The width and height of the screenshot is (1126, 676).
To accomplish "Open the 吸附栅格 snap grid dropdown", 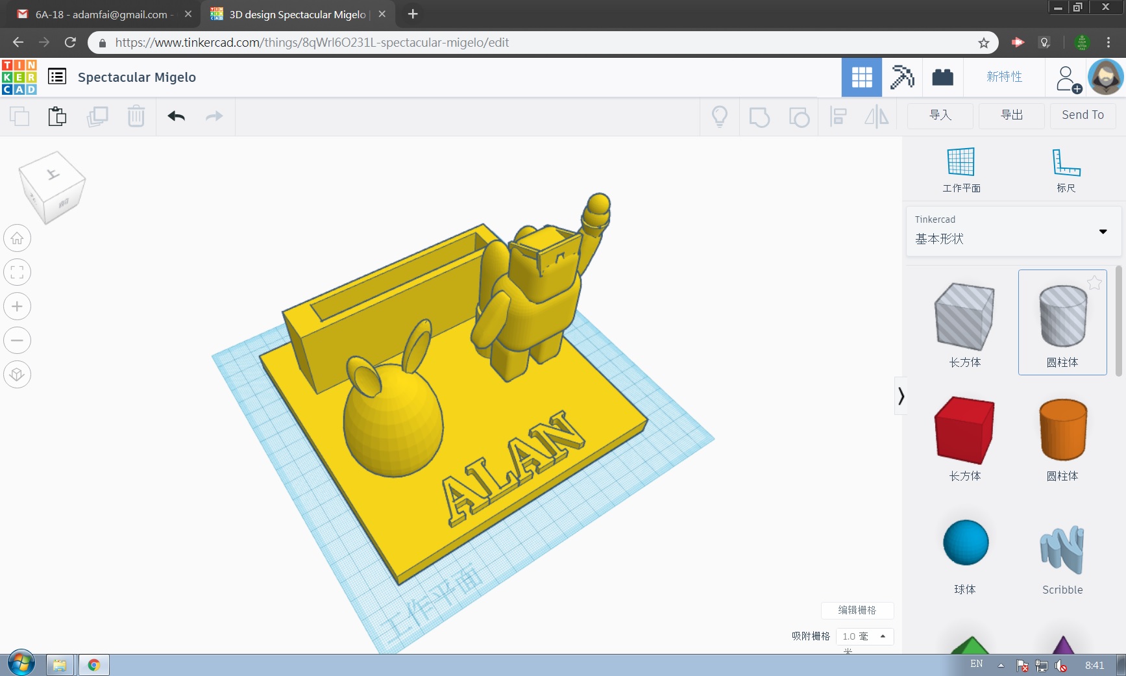I will click(x=864, y=636).
